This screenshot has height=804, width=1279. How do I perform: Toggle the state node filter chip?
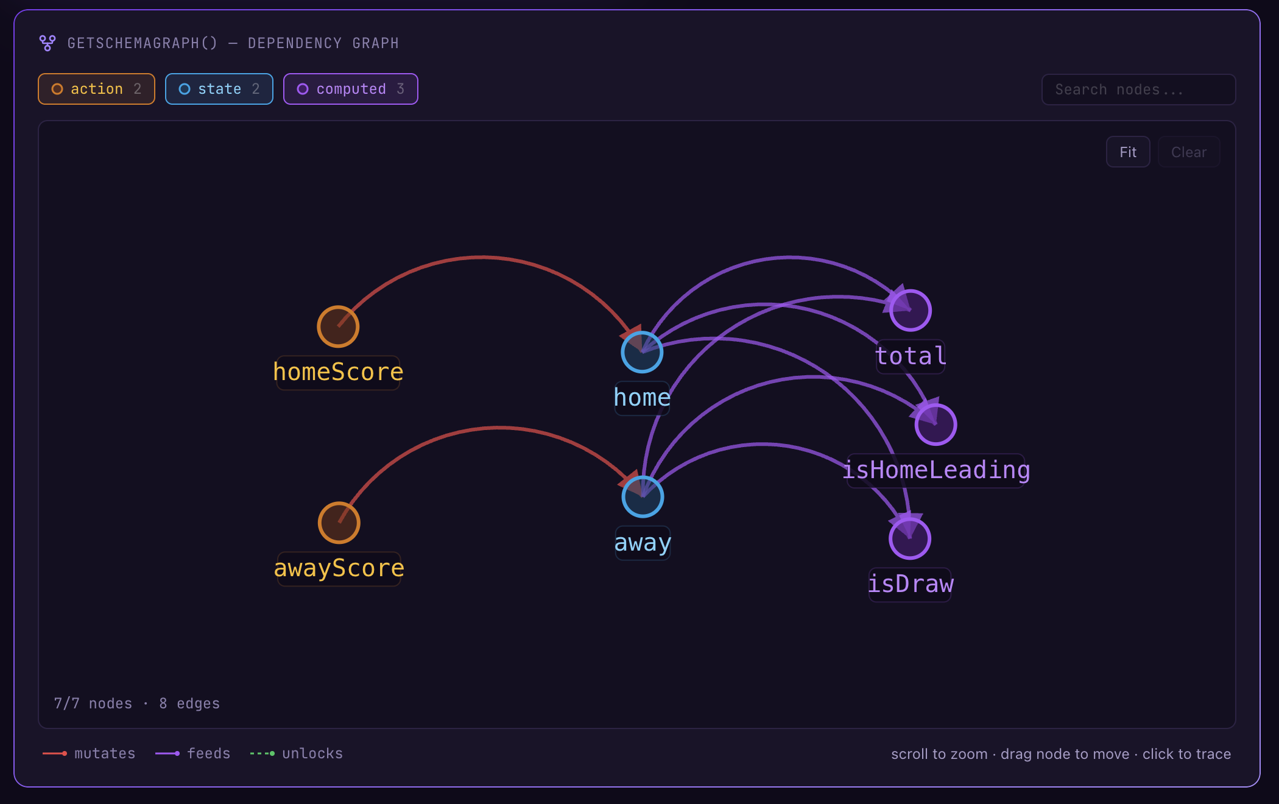219,89
